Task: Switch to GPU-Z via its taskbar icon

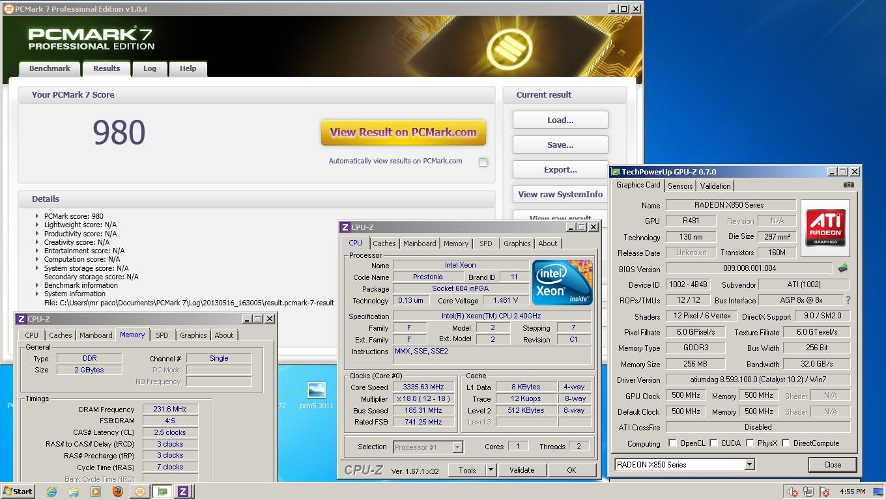Action: coord(162,492)
